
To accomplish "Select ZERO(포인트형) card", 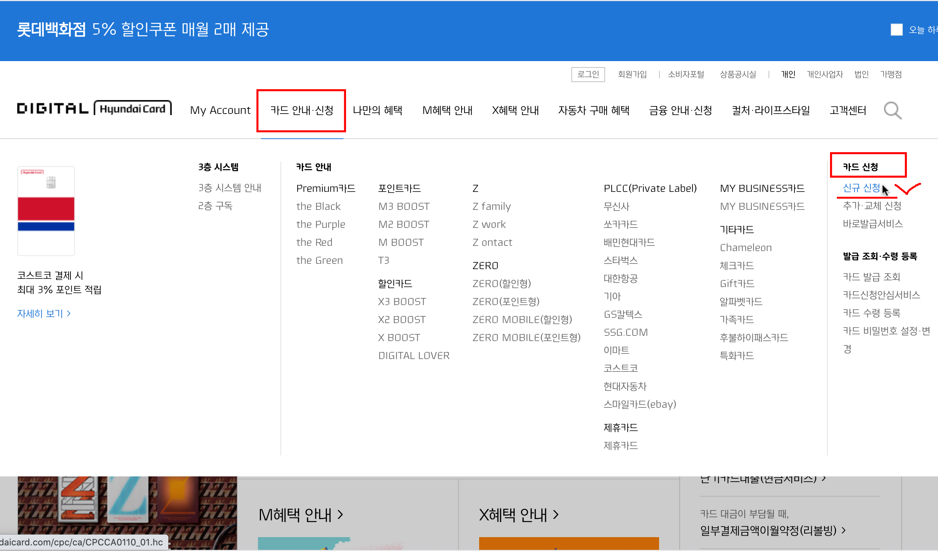I will tap(506, 301).
